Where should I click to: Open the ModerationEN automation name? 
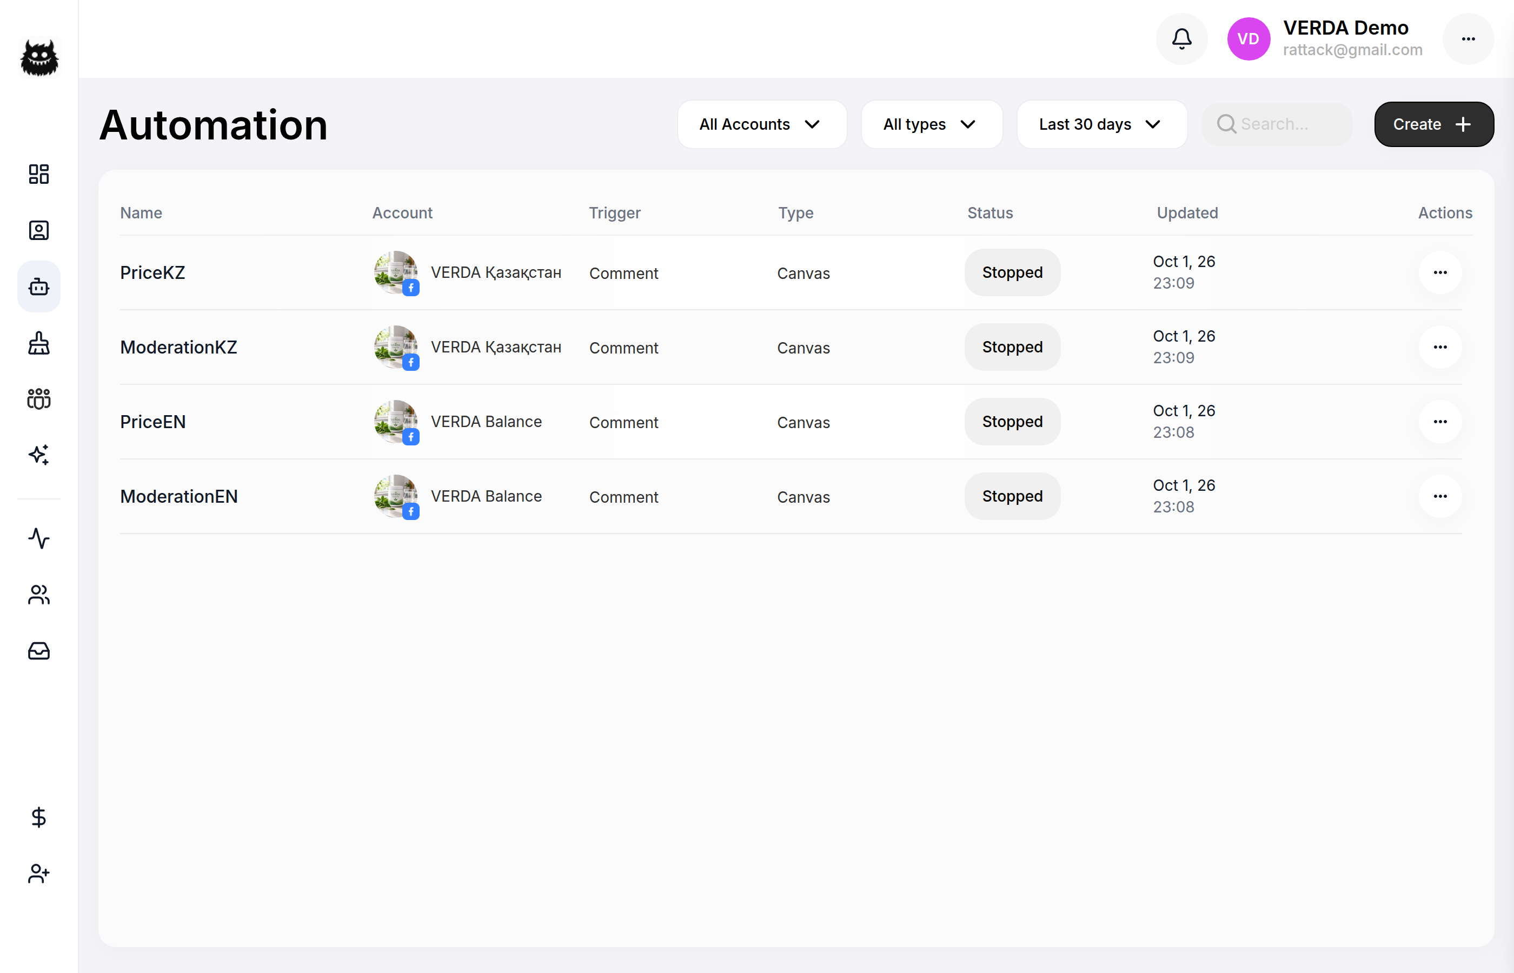tap(179, 497)
